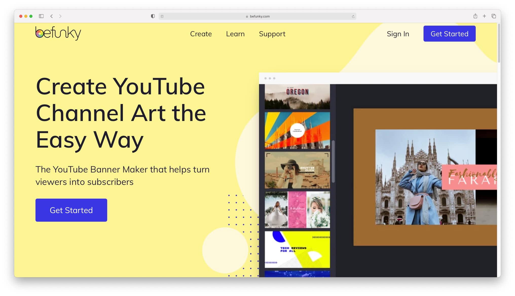The width and height of the screenshot is (515, 296).
Task: Show the tab overview icon
Action: pyautogui.click(x=494, y=16)
